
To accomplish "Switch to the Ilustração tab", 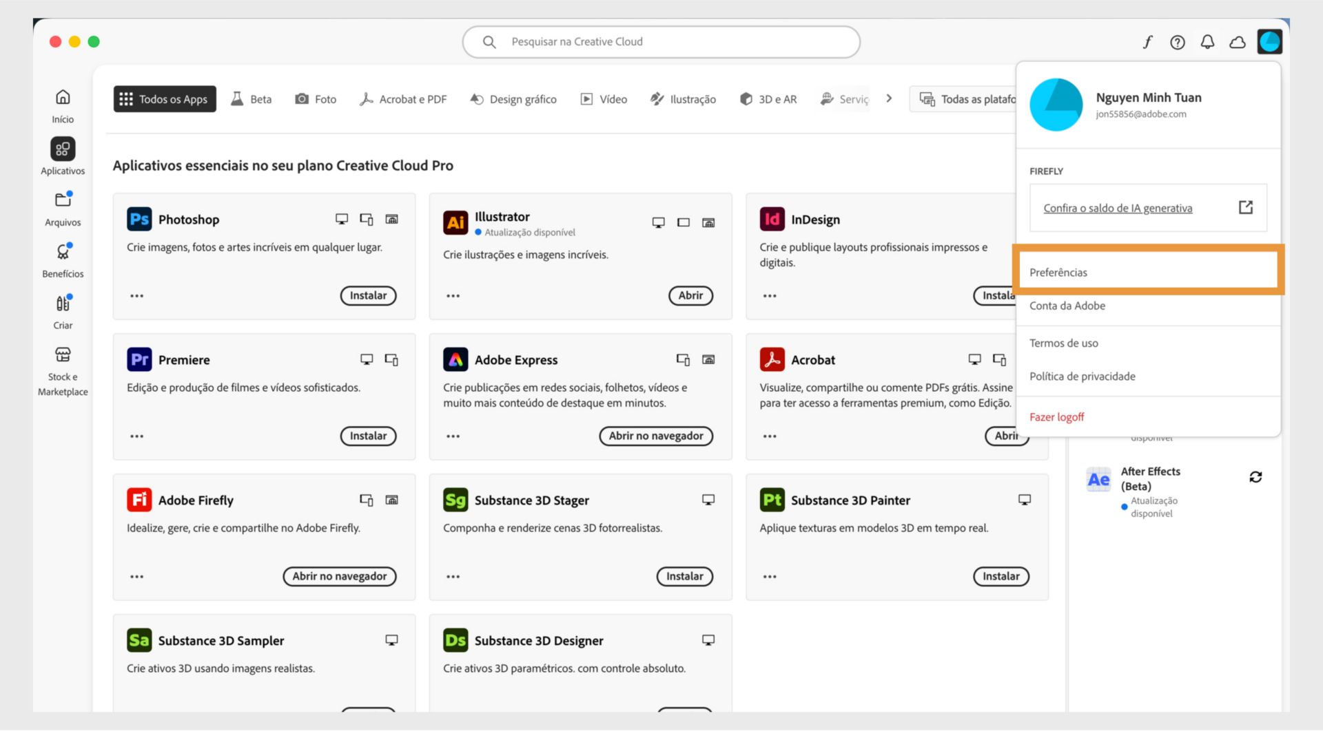I will click(x=683, y=99).
